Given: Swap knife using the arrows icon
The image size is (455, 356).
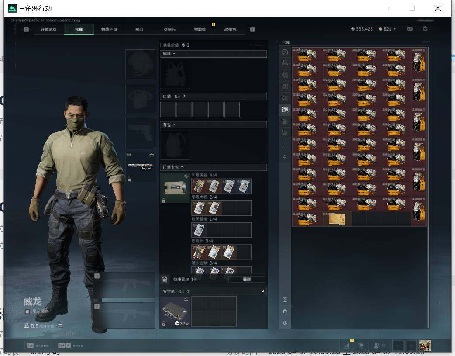Looking at the screenshot, I should tap(152, 156).
